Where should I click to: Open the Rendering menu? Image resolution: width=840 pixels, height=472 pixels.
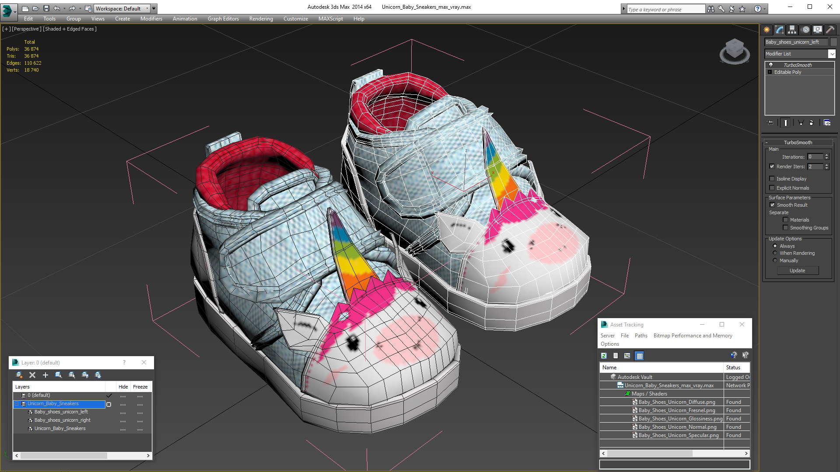point(261,19)
